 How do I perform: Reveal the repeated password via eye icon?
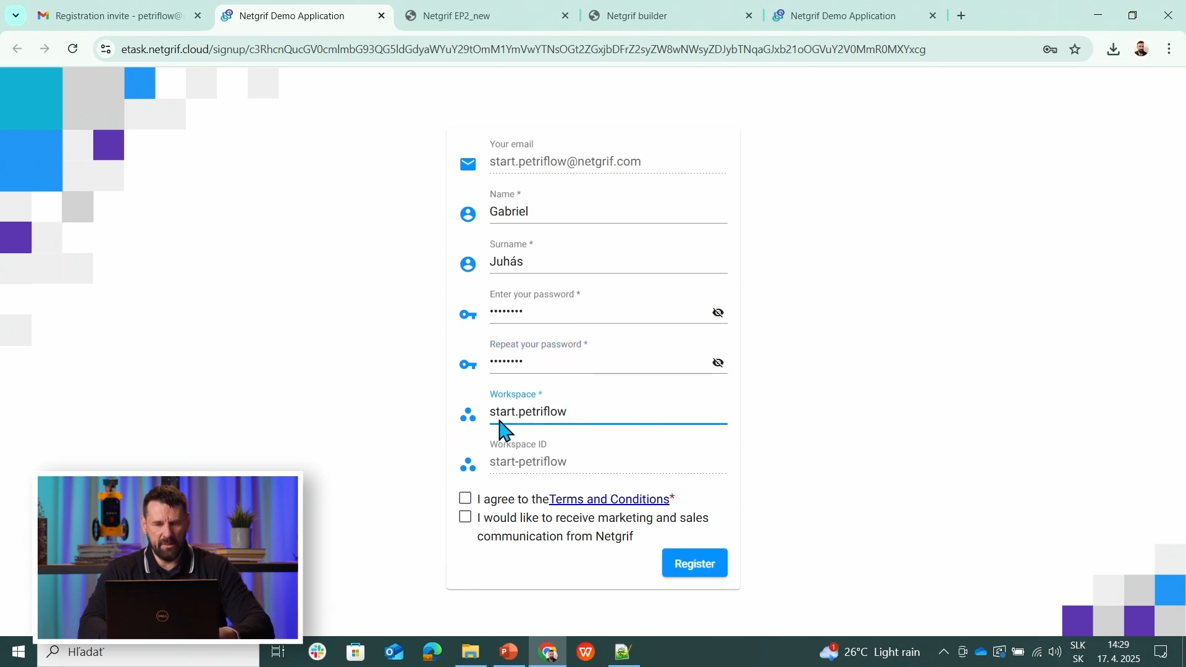point(718,363)
